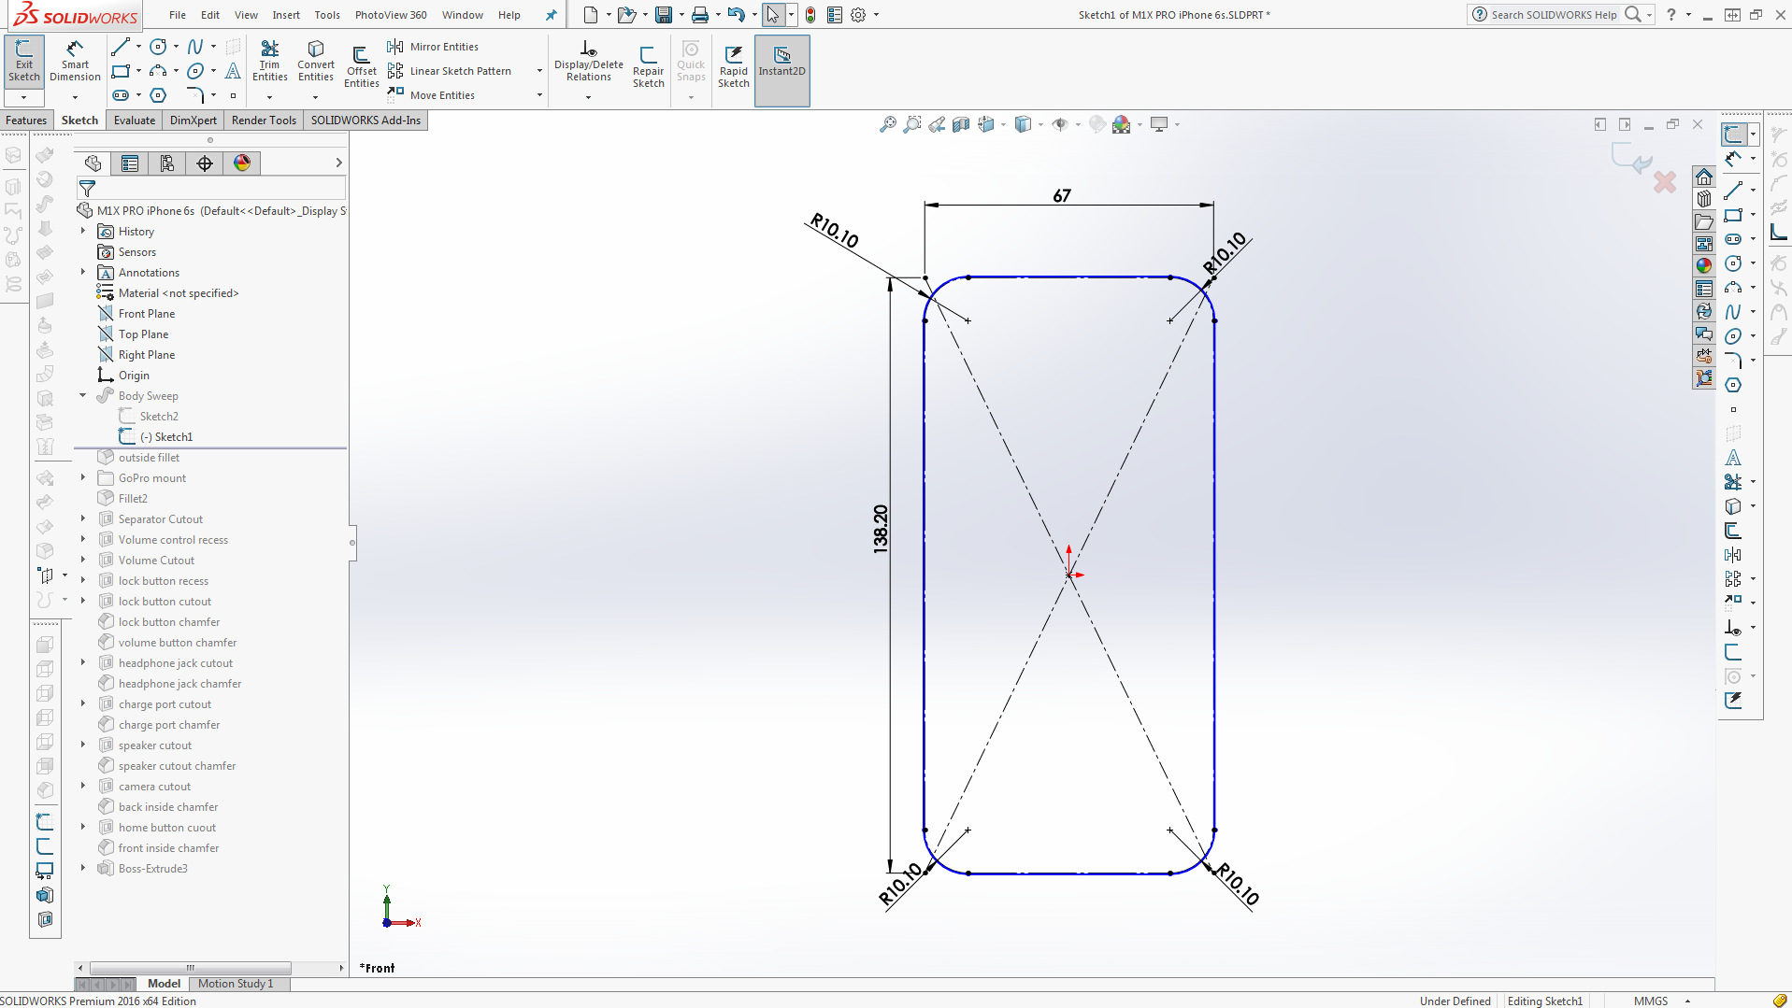Click the Zoom to Fit icon
The width and height of the screenshot is (1792, 1008).
[887, 124]
